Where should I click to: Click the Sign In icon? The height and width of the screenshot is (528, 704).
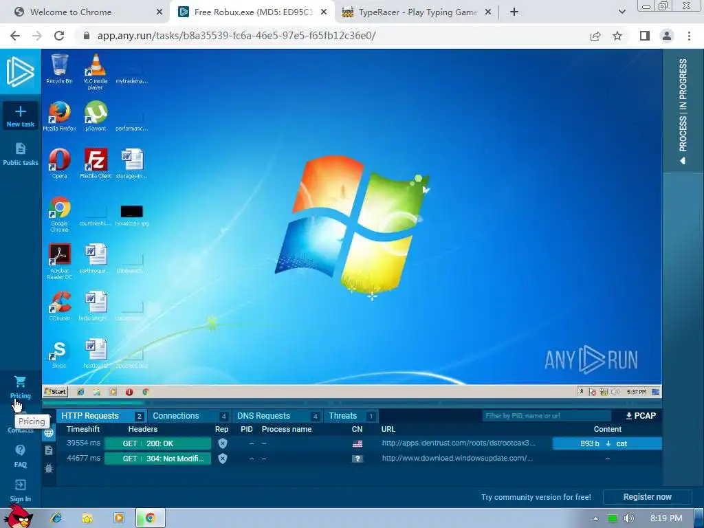pos(20,485)
